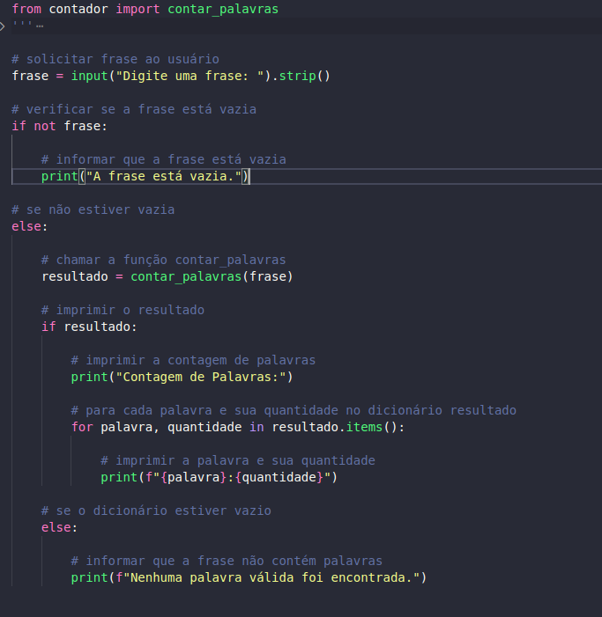Image resolution: width=602 pixels, height=617 pixels.
Task: Click the comment '# chamar a função contar_palavras'
Action: [164, 261]
